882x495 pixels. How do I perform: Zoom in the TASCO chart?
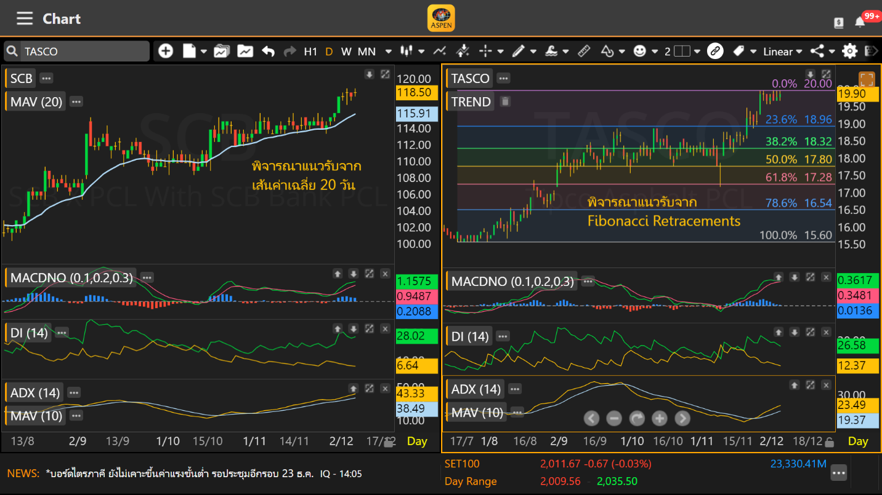660,419
